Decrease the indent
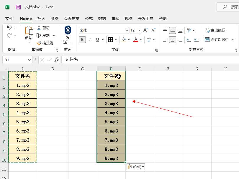 coord(189,40)
